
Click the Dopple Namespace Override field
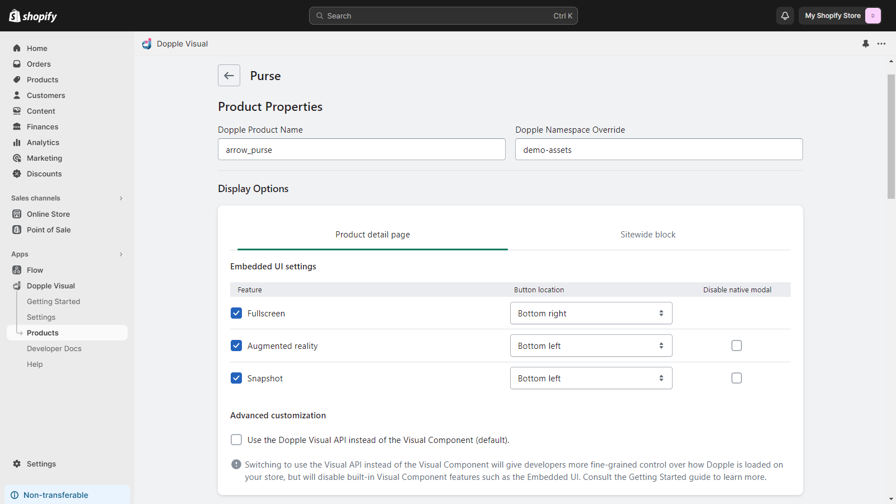pyautogui.click(x=659, y=150)
